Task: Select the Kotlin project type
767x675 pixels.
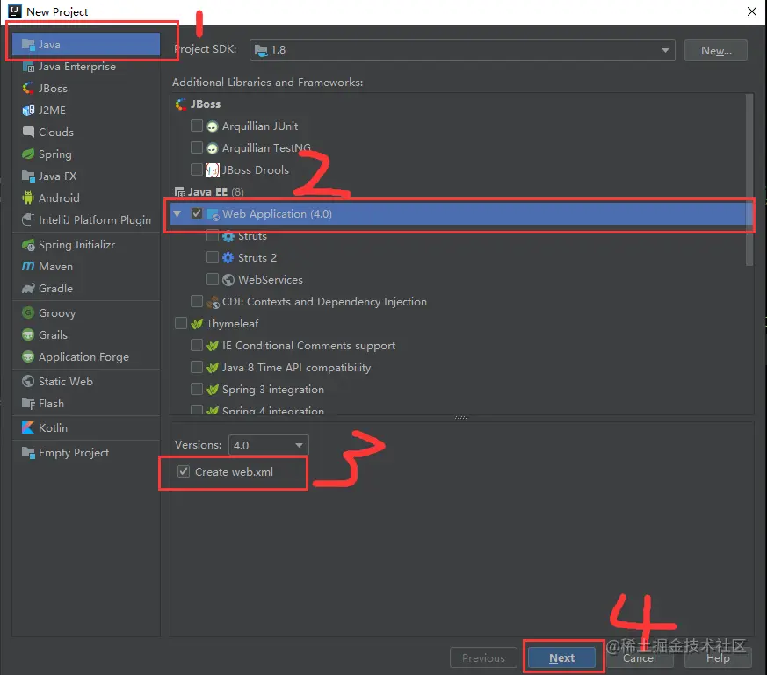Action: coord(86,427)
